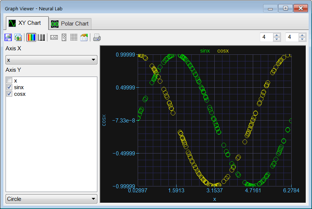Increase the first grid count spinner
312x209 pixels.
[276, 35]
